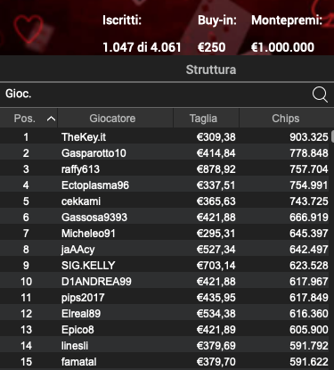Grab the list scrollbar thumb
The height and width of the screenshot is (370, 334).
coord(332,136)
